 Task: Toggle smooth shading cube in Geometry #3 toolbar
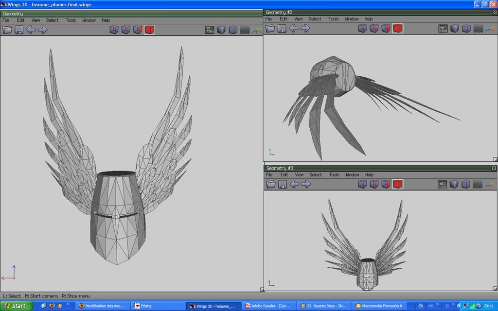click(x=454, y=184)
